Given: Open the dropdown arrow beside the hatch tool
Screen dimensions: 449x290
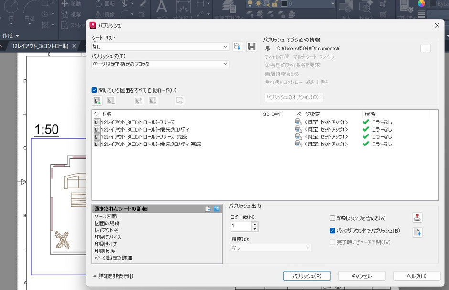Looking at the screenshot, I should click(53, 25).
